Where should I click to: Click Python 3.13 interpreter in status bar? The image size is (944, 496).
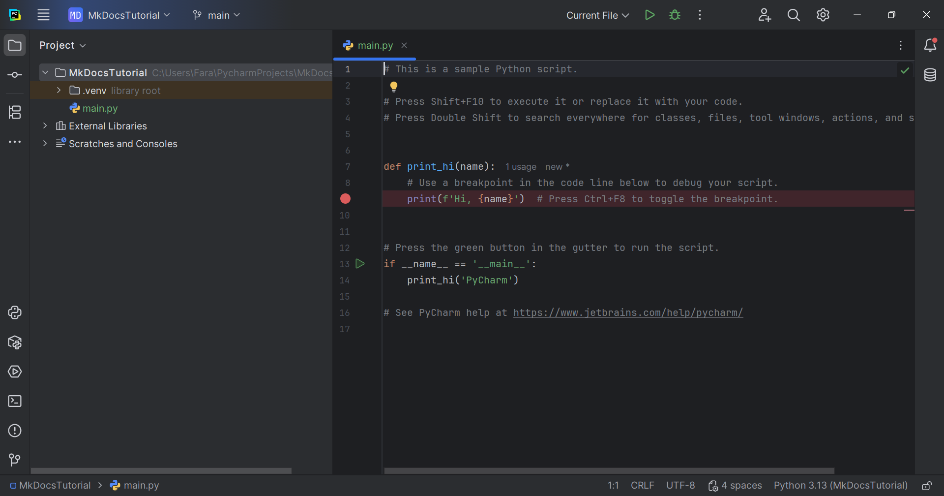click(x=841, y=485)
